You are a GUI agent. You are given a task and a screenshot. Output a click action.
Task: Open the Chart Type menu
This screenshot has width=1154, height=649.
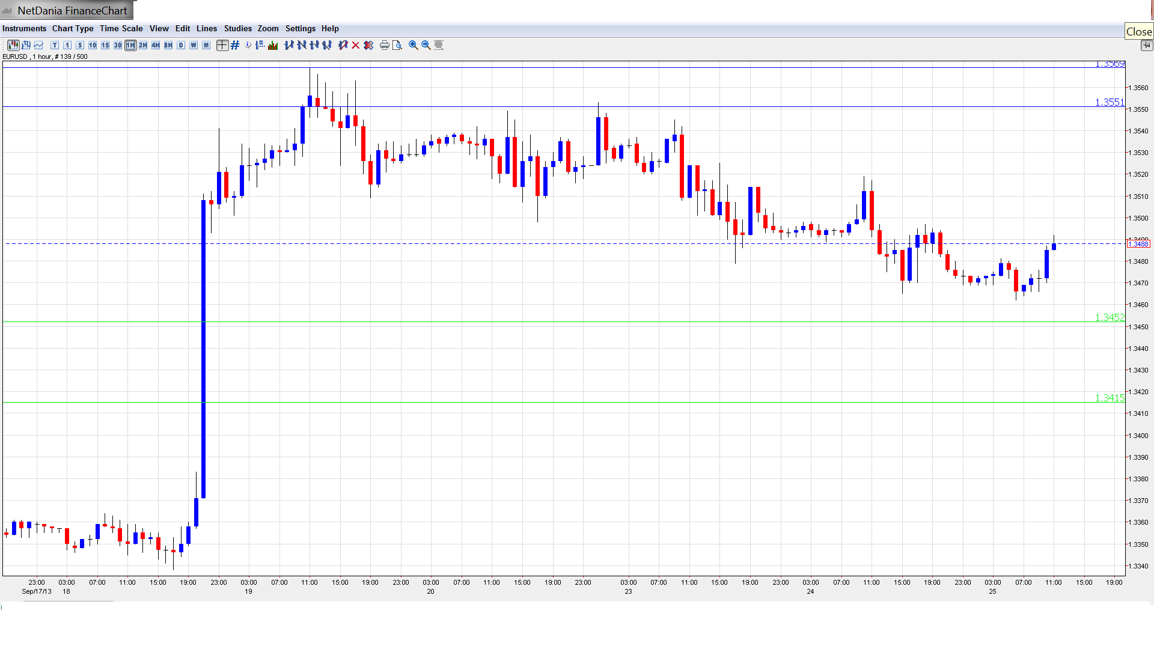pos(73,28)
